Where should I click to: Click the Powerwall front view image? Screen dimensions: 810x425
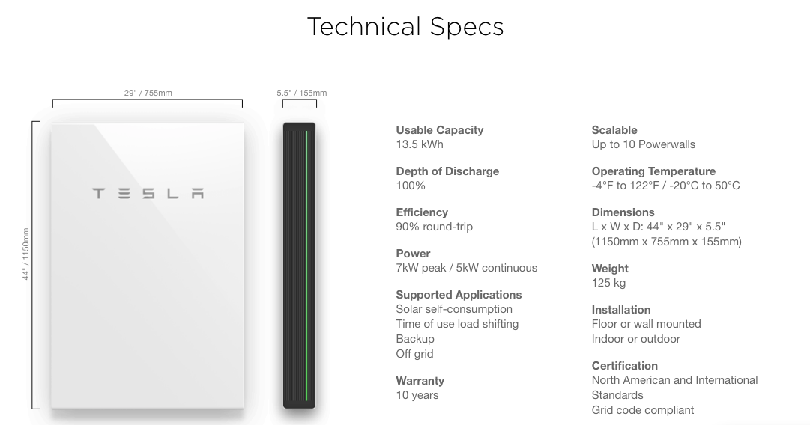coord(148,266)
